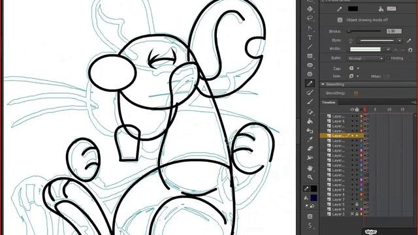Select the Width tool

tap(310, 158)
